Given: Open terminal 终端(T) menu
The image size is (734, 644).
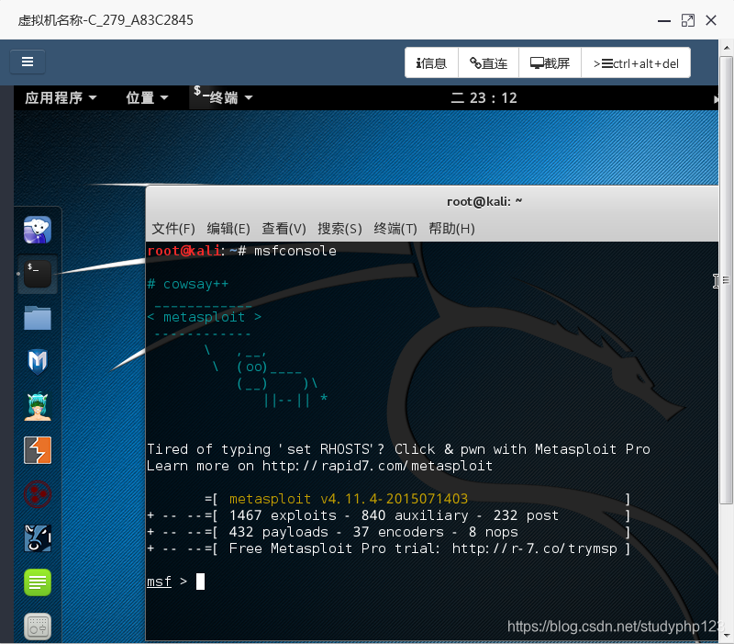Looking at the screenshot, I should point(395,229).
